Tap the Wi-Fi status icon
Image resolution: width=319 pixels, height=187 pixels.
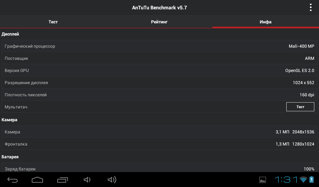(x=303, y=180)
